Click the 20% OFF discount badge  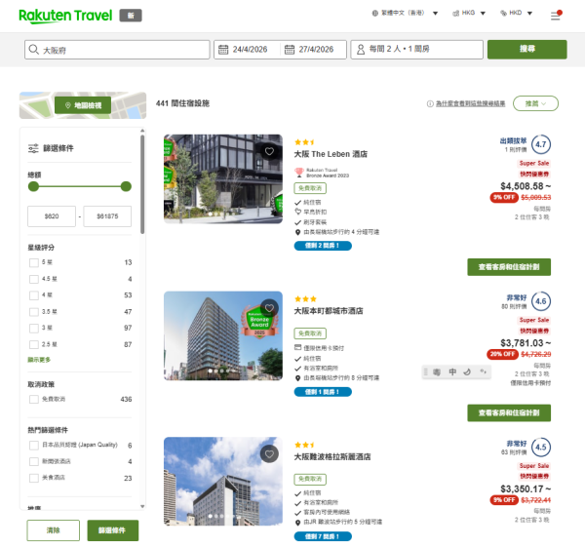click(502, 354)
